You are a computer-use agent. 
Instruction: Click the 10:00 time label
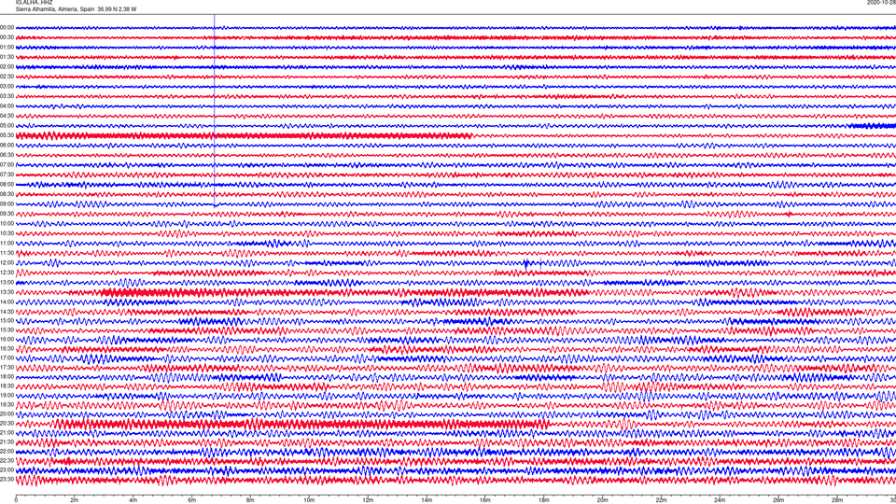(x=7, y=223)
